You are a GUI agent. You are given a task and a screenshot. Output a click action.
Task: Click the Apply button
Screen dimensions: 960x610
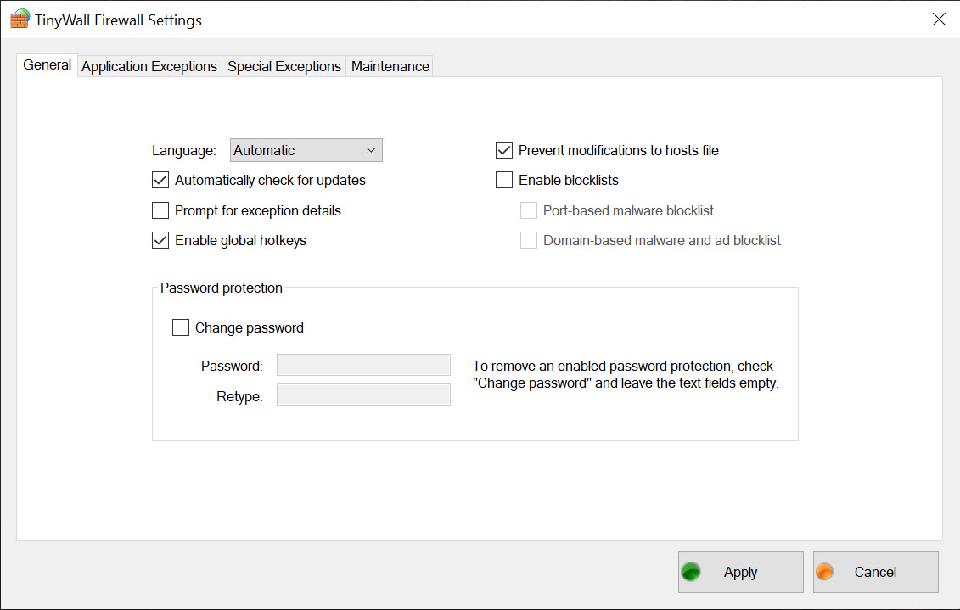pyautogui.click(x=740, y=572)
